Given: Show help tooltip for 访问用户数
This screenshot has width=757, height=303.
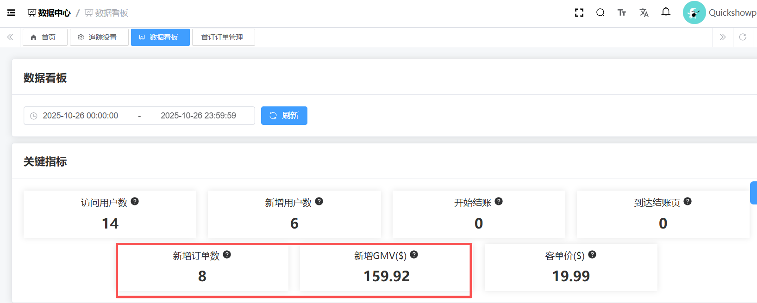Looking at the screenshot, I should [135, 201].
